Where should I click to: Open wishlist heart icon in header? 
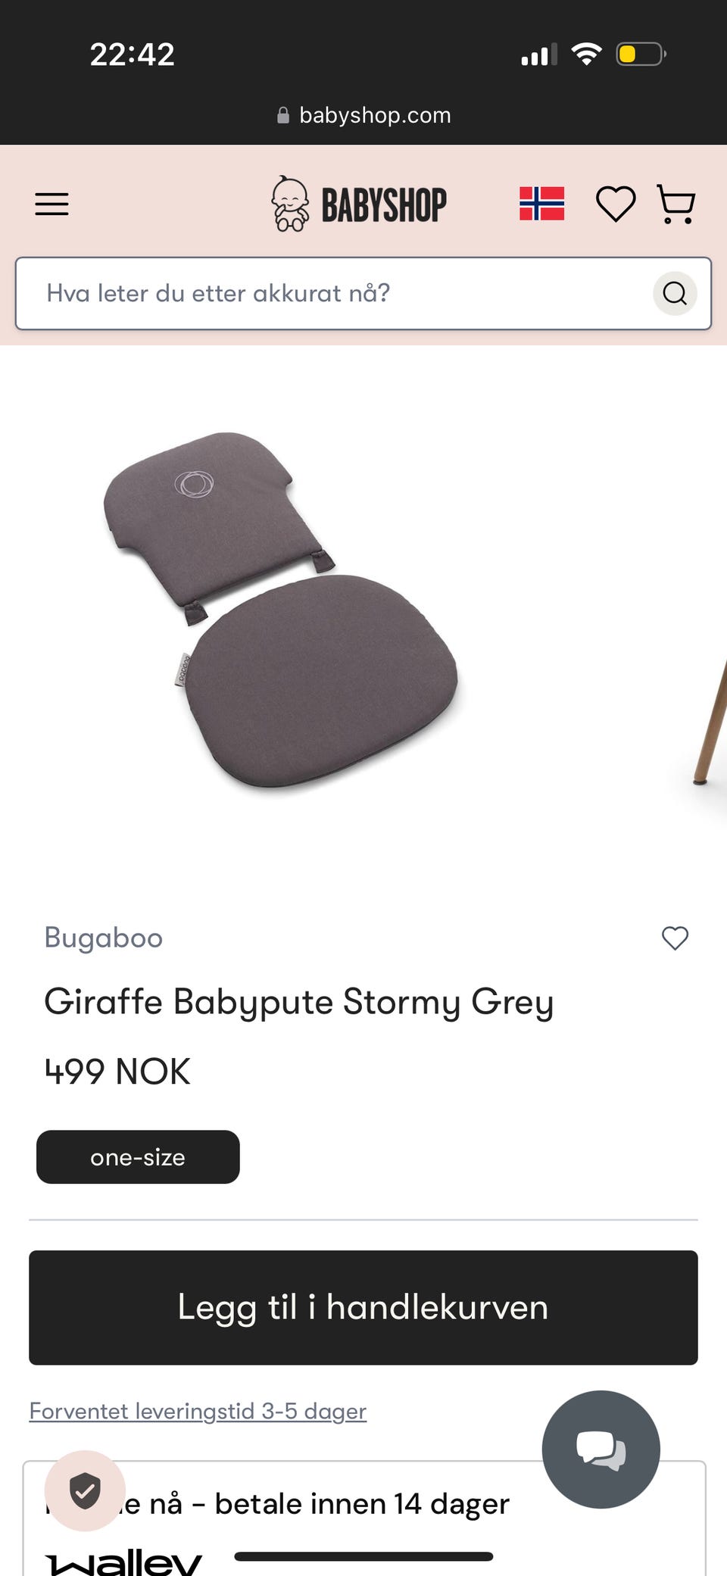[x=616, y=204]
